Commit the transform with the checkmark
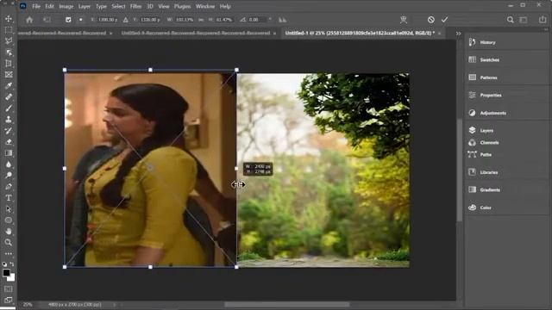Screen dimensions: 552x310 point(445,20)
